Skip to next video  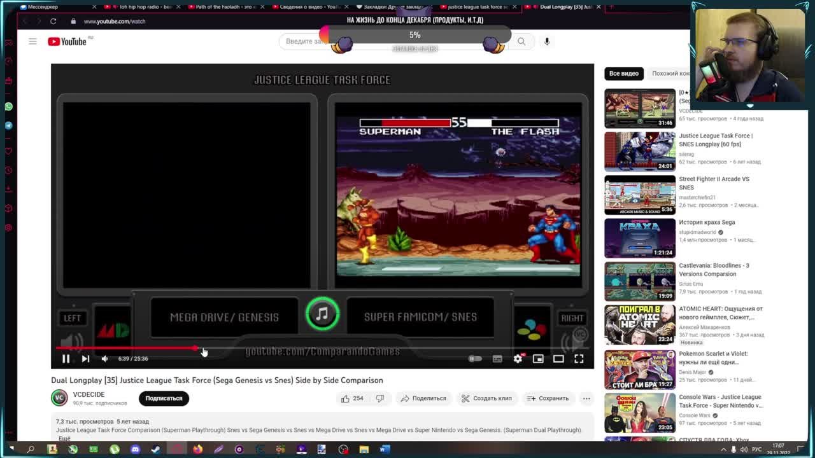(85, 359)
